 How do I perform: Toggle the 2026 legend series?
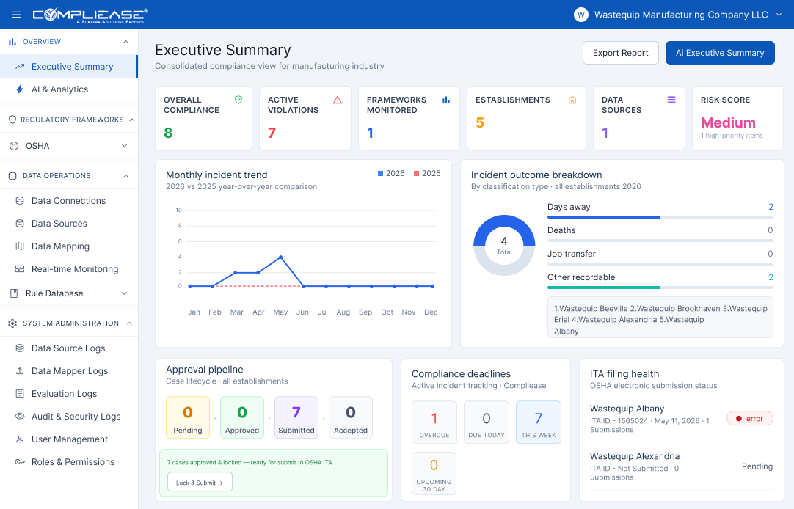click(391, 174)
